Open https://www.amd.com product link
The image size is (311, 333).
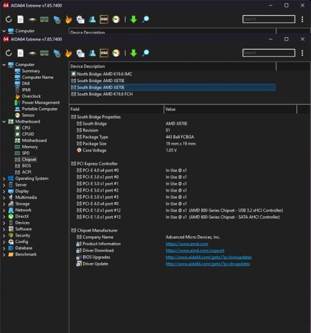pyautogui.click(x=187, y=244)
